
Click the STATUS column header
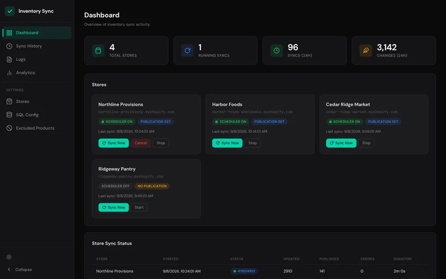click(237, 259)
